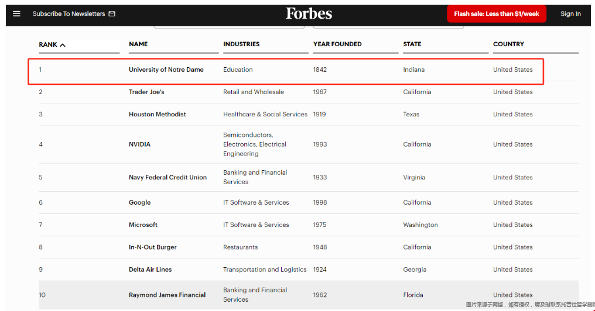Open the hamburger menu icon
This screenshot has width=595, height=311.
[x=17, y=13]
